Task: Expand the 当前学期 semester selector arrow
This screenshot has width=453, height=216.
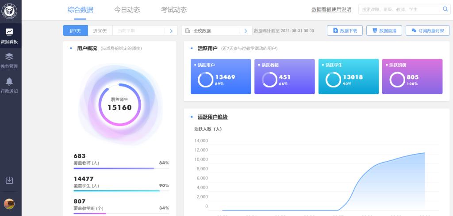Action: pos(171,31)
